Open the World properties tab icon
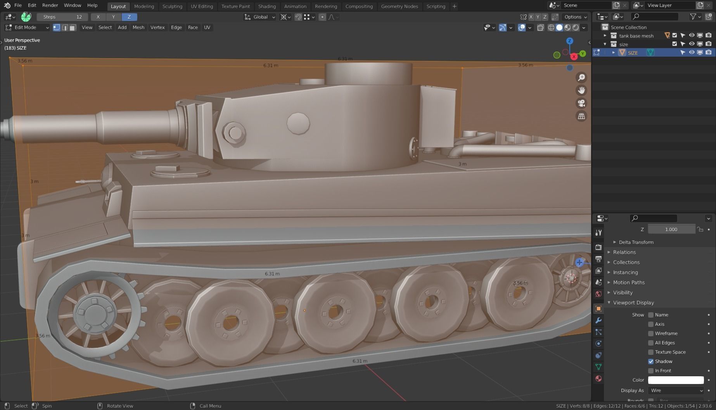716x410 pixels. coord(598,294)
